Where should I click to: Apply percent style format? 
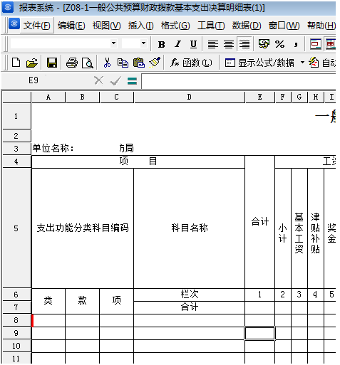(x=279, y=44)
